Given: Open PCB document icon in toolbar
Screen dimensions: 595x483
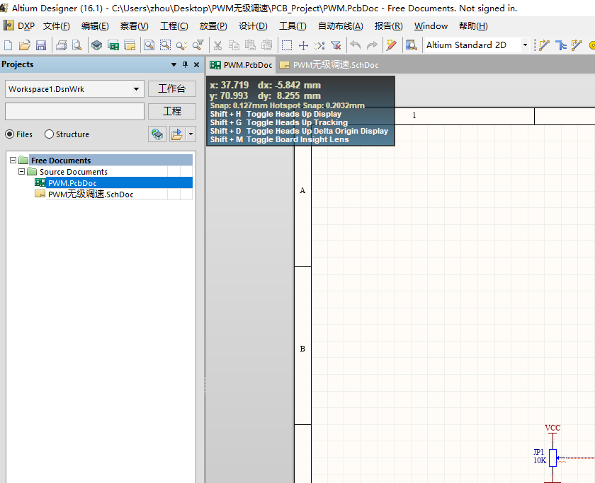Looking at the screenshot, I should click(x=113, y=45).
